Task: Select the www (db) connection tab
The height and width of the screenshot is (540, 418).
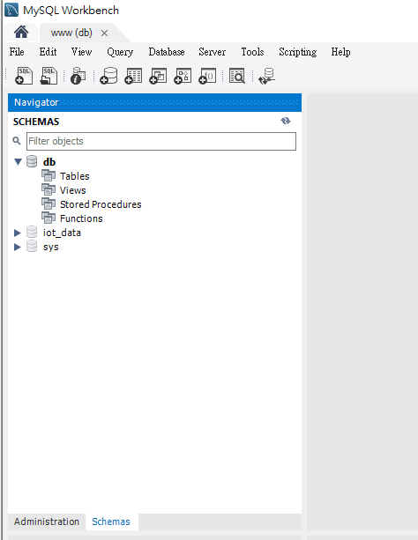Action: (x=71, y=33)
